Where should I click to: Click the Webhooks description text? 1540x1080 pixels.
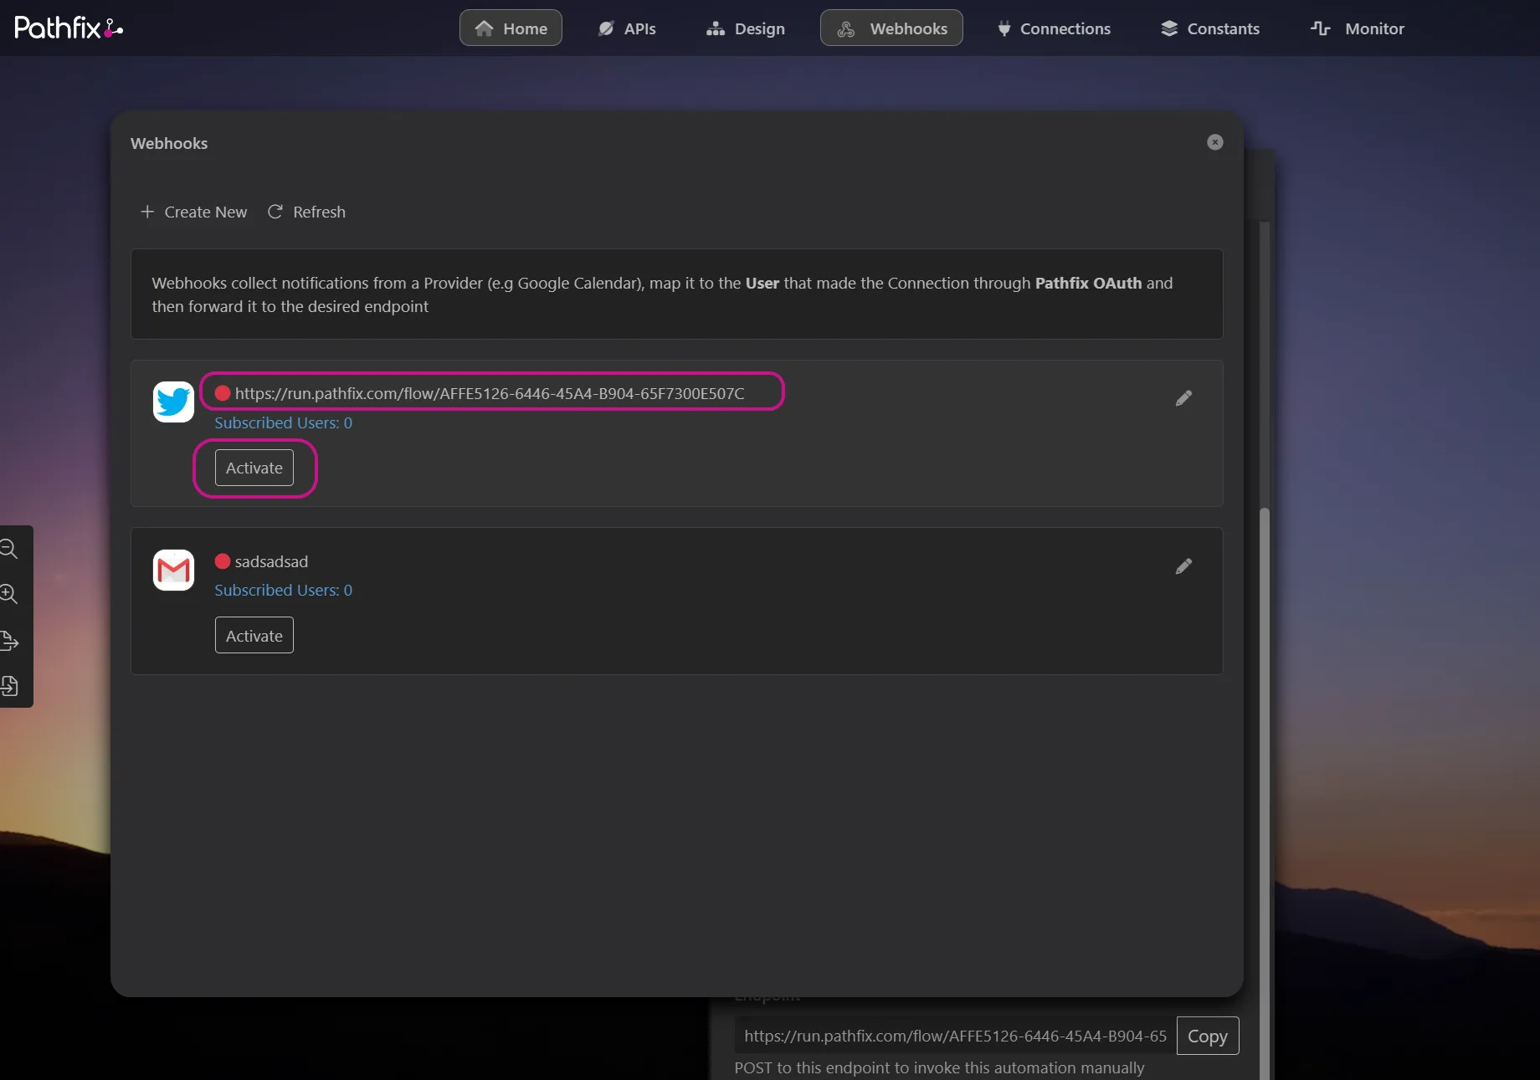(x=662, y=294)
